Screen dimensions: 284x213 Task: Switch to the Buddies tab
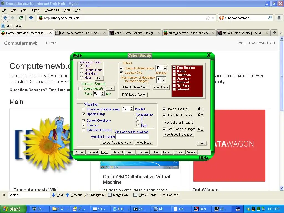click(143, 152)
